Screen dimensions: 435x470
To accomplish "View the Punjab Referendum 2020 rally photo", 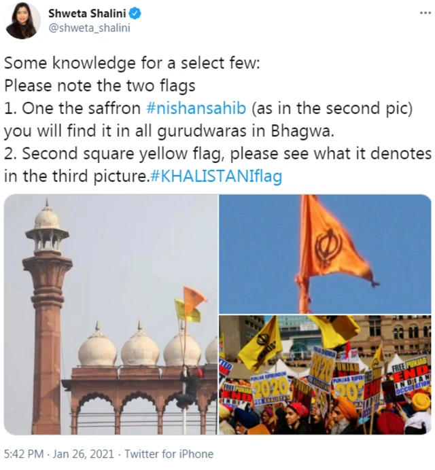I will pos(325,375).
